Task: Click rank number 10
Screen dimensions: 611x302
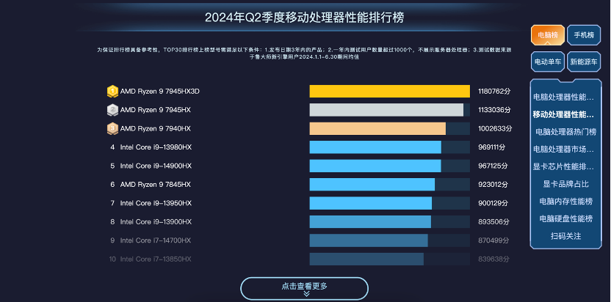Action: (x=112, y=259)
